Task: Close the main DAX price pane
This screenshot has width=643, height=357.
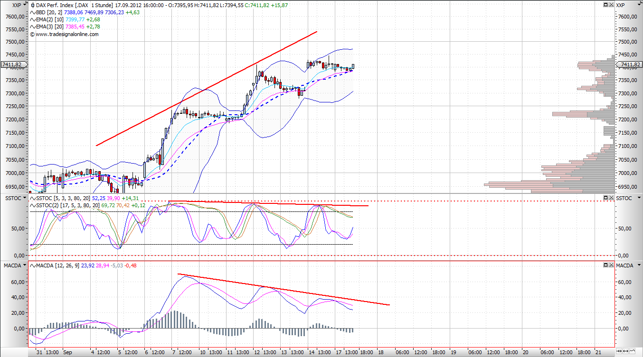Action: 612,5
